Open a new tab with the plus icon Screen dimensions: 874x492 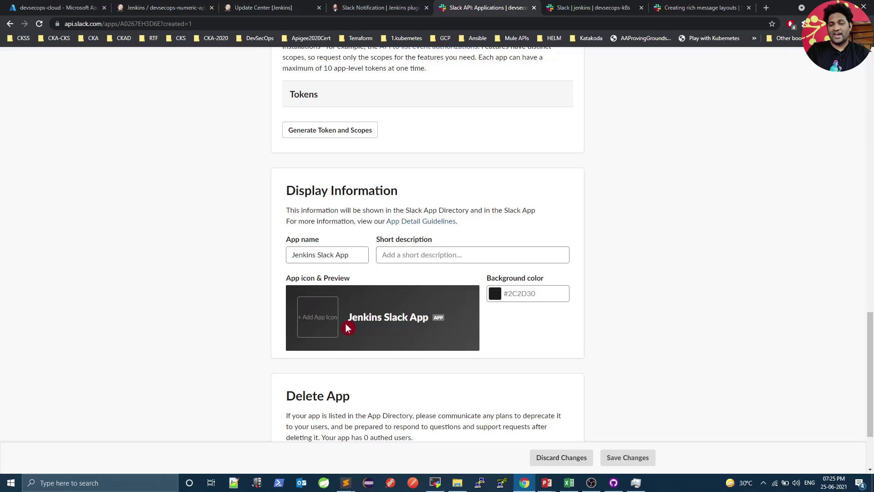(766, 8)
